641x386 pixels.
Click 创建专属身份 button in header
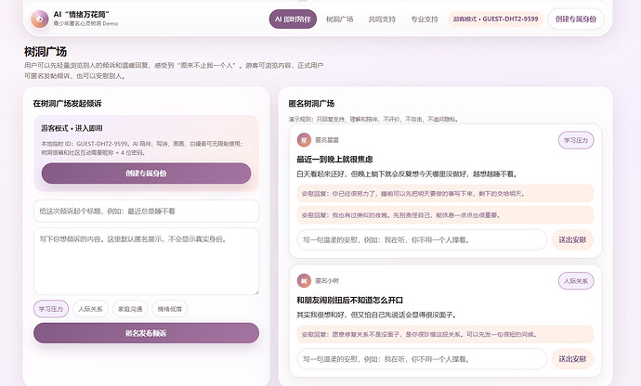pyautogui.click(x=576, y=19)
